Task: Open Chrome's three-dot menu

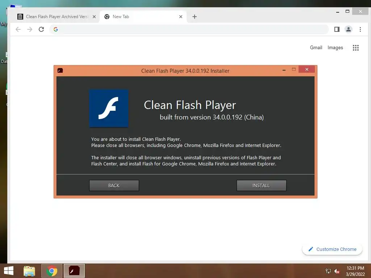Action: [360, 29]
